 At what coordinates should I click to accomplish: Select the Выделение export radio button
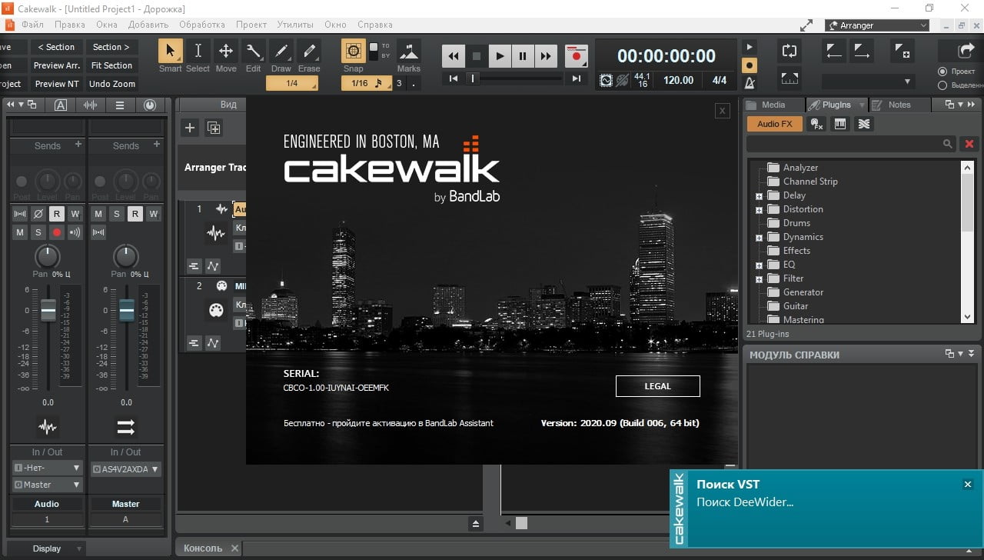click(x=942, y=85)
